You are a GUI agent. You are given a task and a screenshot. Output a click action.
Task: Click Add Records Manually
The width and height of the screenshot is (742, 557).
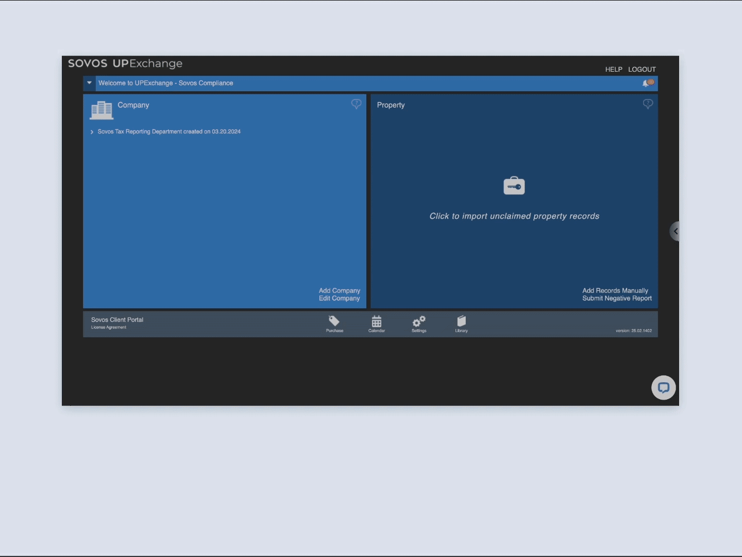[615, 291]
